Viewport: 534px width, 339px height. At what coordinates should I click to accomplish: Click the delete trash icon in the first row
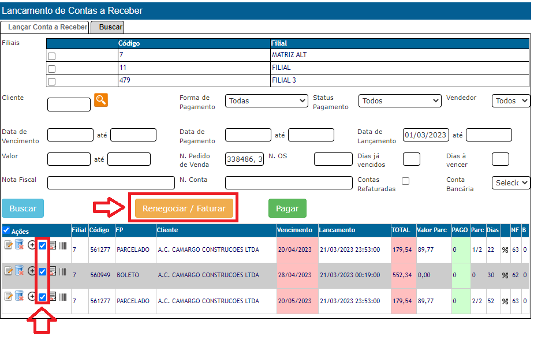click(x=19, y=245)
